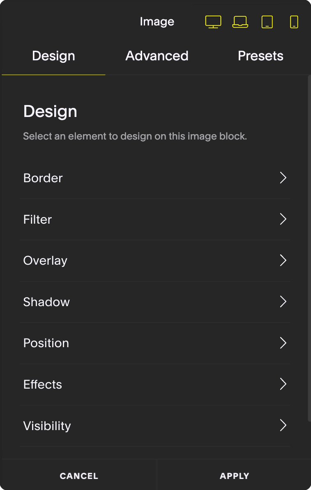Expand the Filter chevron arrow
The height and width of the screenshot is (490, 311).
[283, 219]
